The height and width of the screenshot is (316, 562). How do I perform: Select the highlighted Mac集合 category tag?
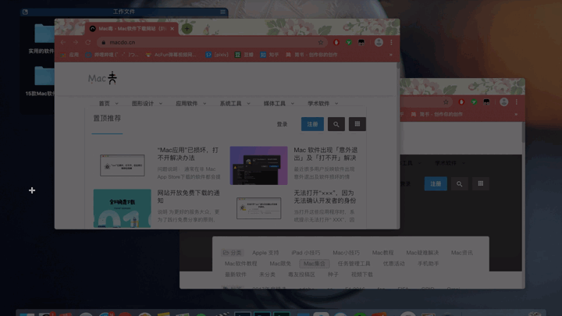point(315,264)
